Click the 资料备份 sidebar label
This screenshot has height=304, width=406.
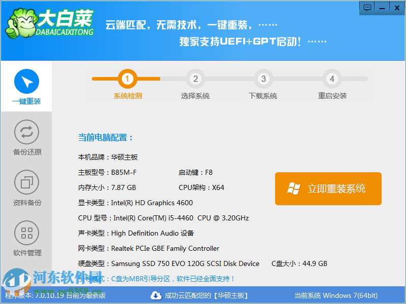click(x=27, y=202)
